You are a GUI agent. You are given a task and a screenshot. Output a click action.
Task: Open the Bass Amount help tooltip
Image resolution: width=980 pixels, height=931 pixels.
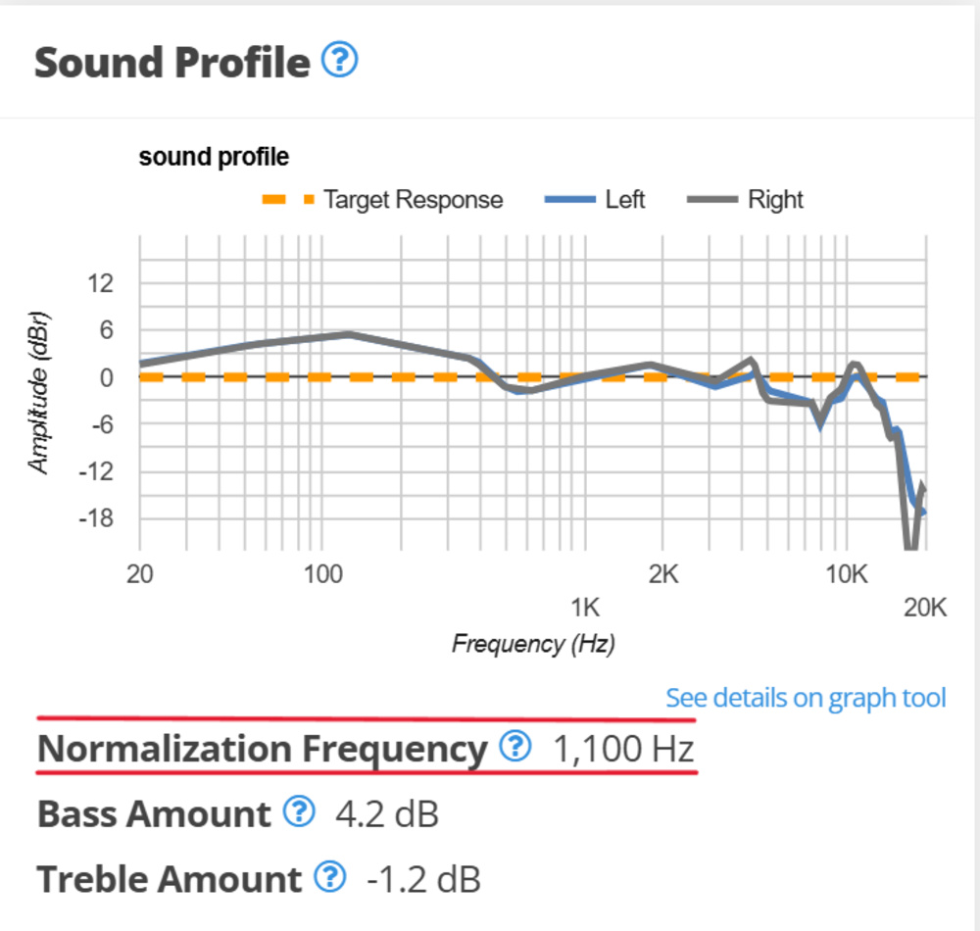(297, 813)
